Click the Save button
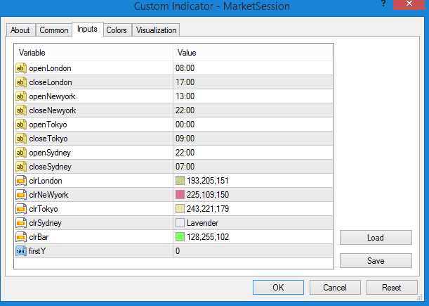 tap(376, 260)
